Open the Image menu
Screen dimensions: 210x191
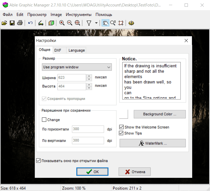click(56, 15)
